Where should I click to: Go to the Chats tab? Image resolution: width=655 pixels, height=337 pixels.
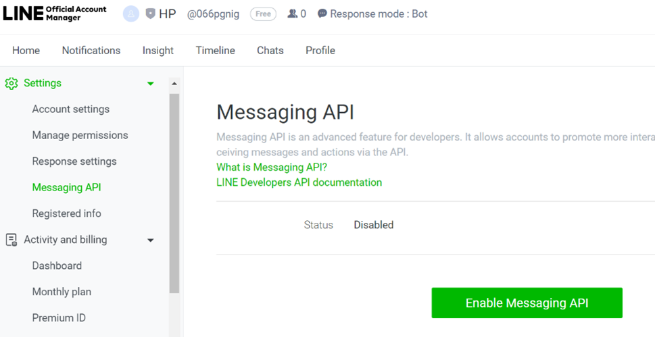[x=270, y=51]
